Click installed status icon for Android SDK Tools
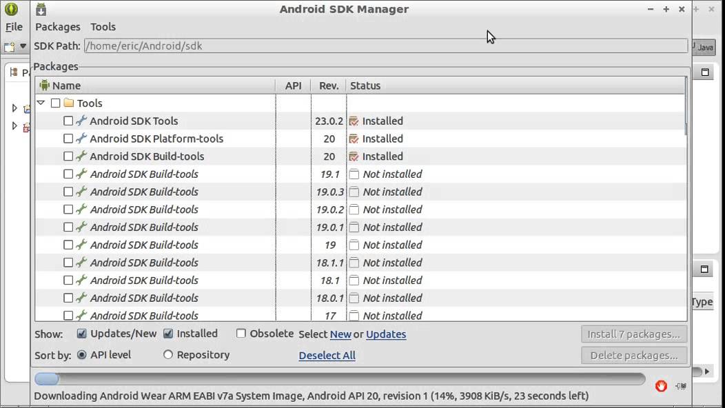Viewport: 725px width, 408px height. [354, 121]
